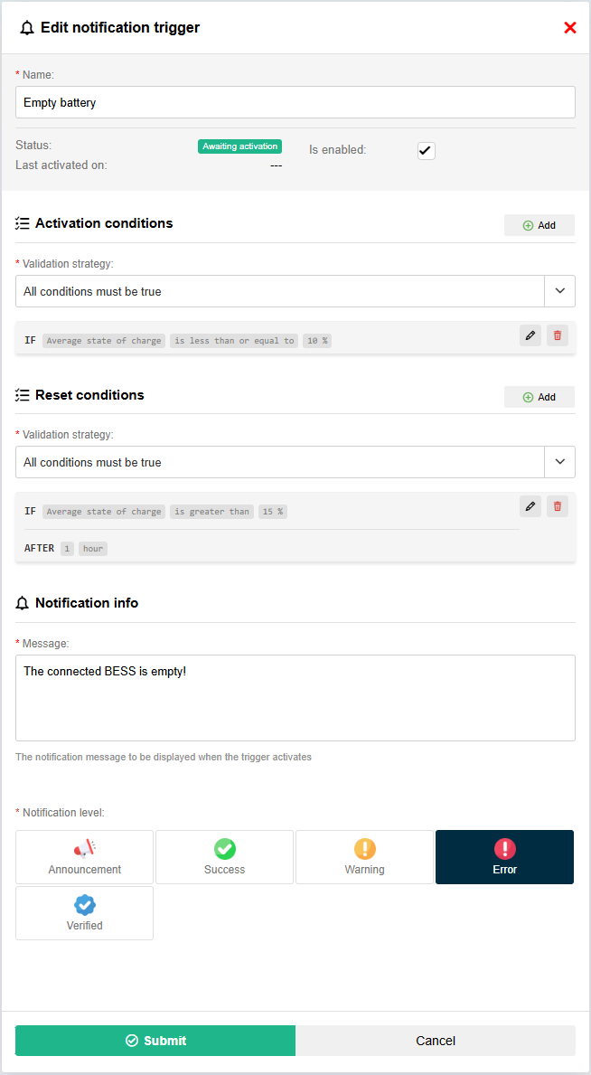
Task: Click the Name input field
Action: [x=295, y=102]
